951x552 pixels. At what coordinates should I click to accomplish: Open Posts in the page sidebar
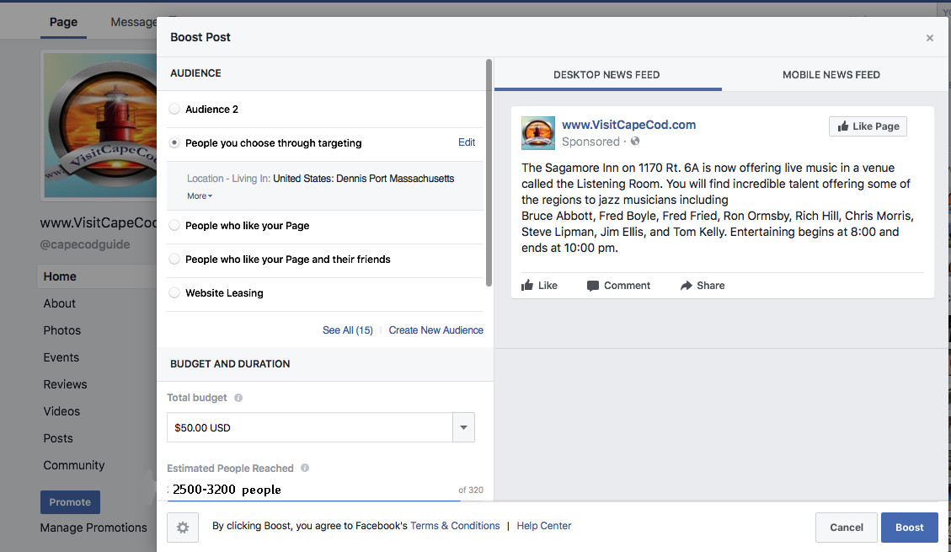pyautogui.click(x=57, y=438)
